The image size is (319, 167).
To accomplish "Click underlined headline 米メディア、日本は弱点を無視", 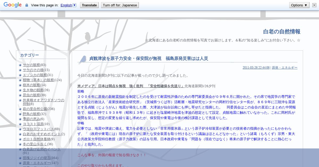I will [131, 86].
